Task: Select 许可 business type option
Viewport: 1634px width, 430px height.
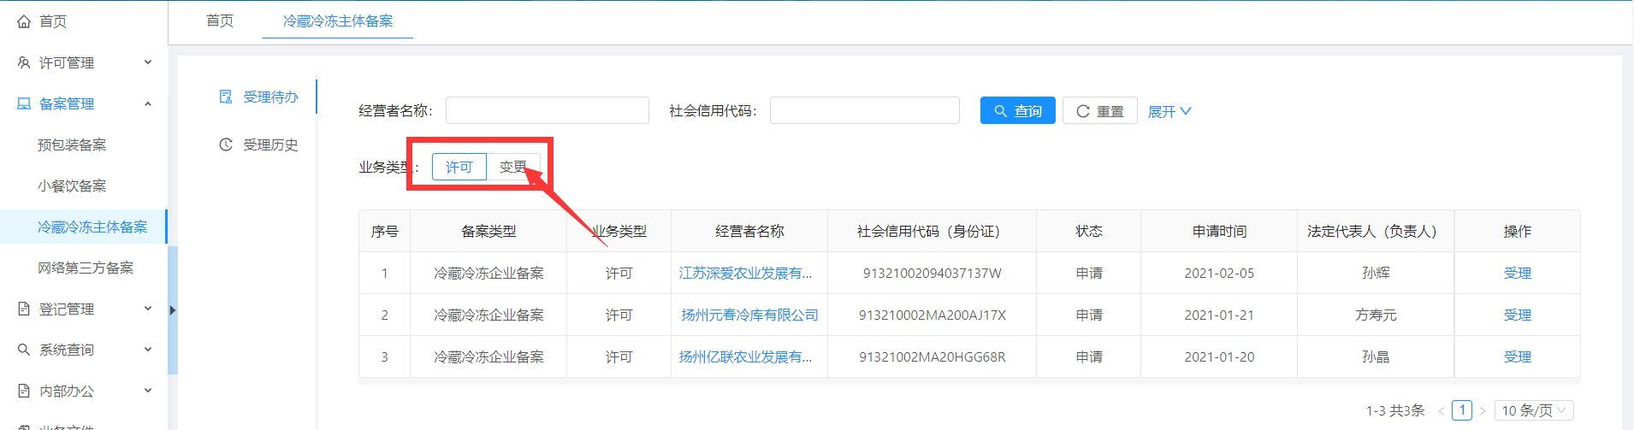Action: [459, 167]
